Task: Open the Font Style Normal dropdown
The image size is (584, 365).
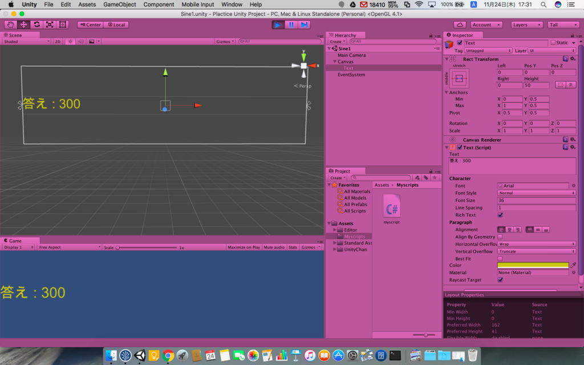Action: pos(536,193)
